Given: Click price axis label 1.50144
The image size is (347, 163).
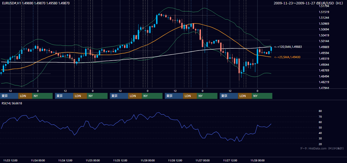Looking at the screenshot, I should [324, 41].
